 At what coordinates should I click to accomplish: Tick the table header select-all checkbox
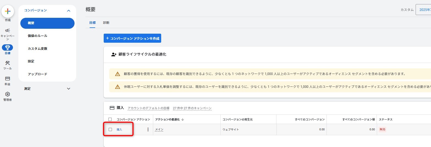110,119
